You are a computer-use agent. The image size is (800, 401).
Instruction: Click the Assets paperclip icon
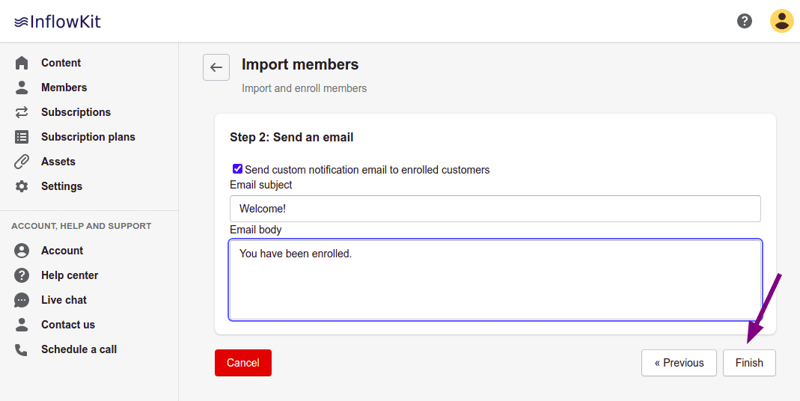point(22,162)
